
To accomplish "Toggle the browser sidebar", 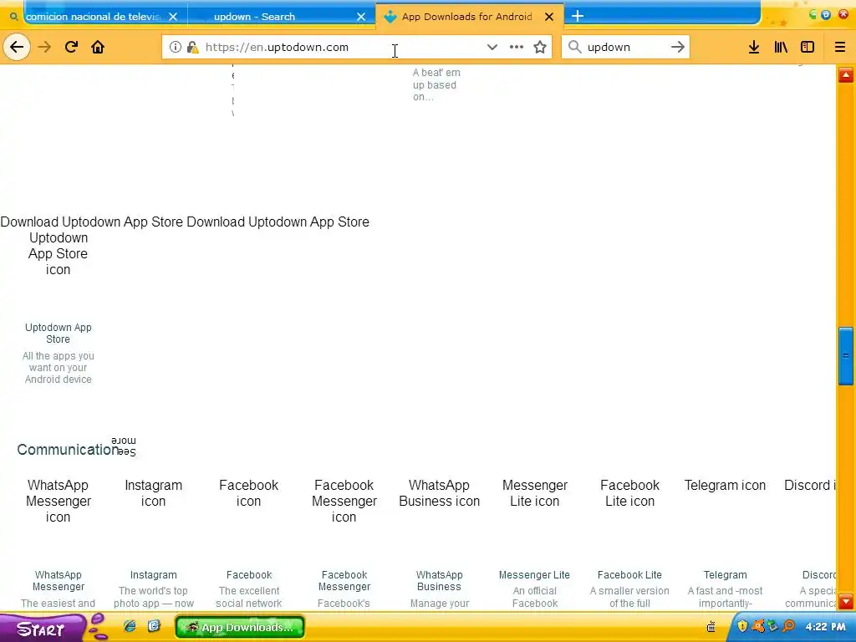I will 808,47.
